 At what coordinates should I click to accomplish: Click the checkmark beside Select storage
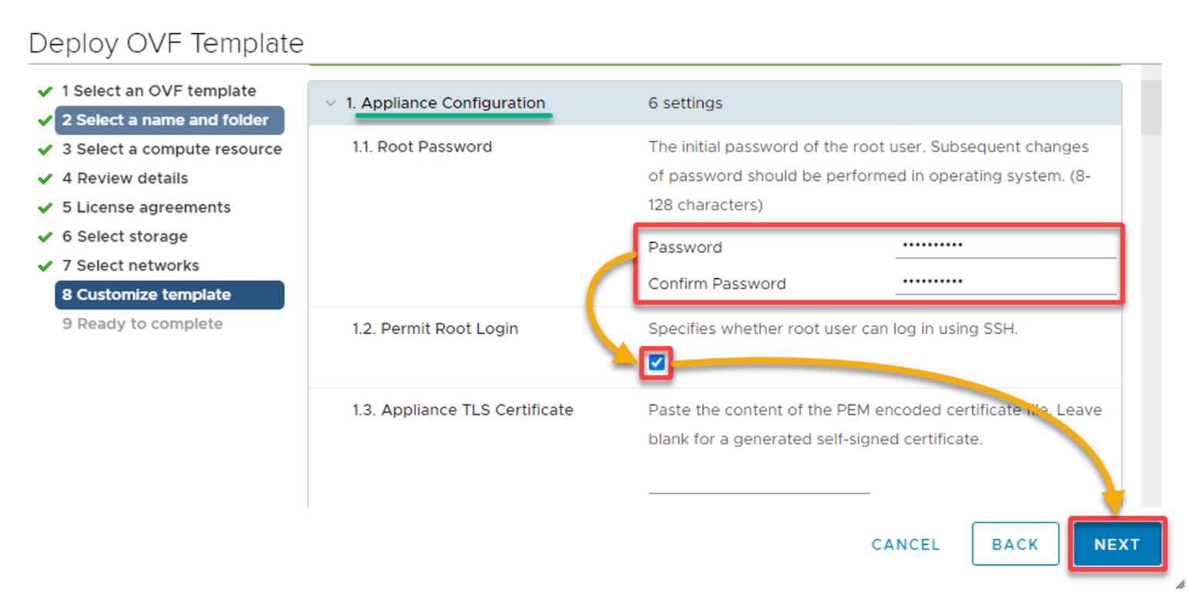coord(45,236)
